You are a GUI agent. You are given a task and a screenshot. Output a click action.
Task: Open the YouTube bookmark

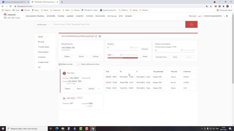(x=26, y=10)
